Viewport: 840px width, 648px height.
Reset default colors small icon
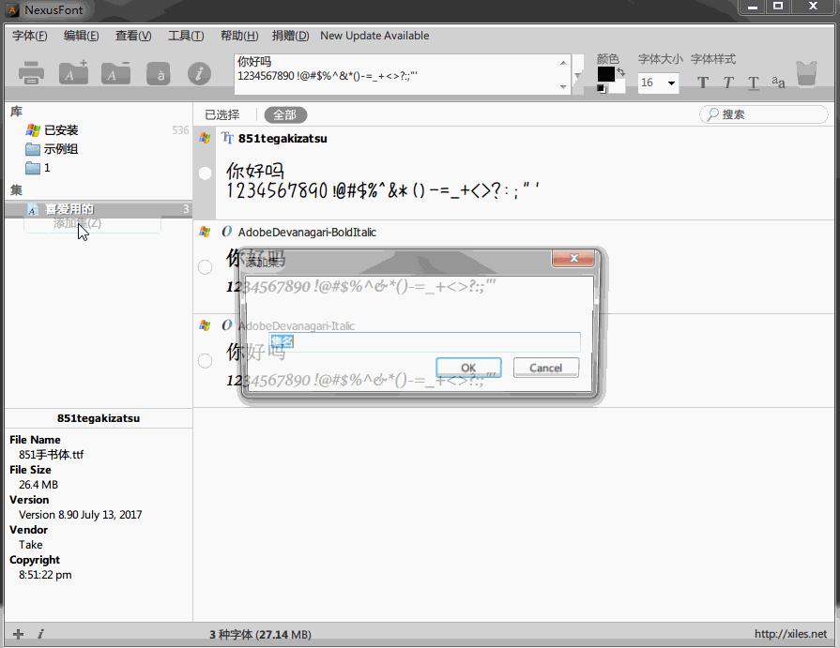602,89
